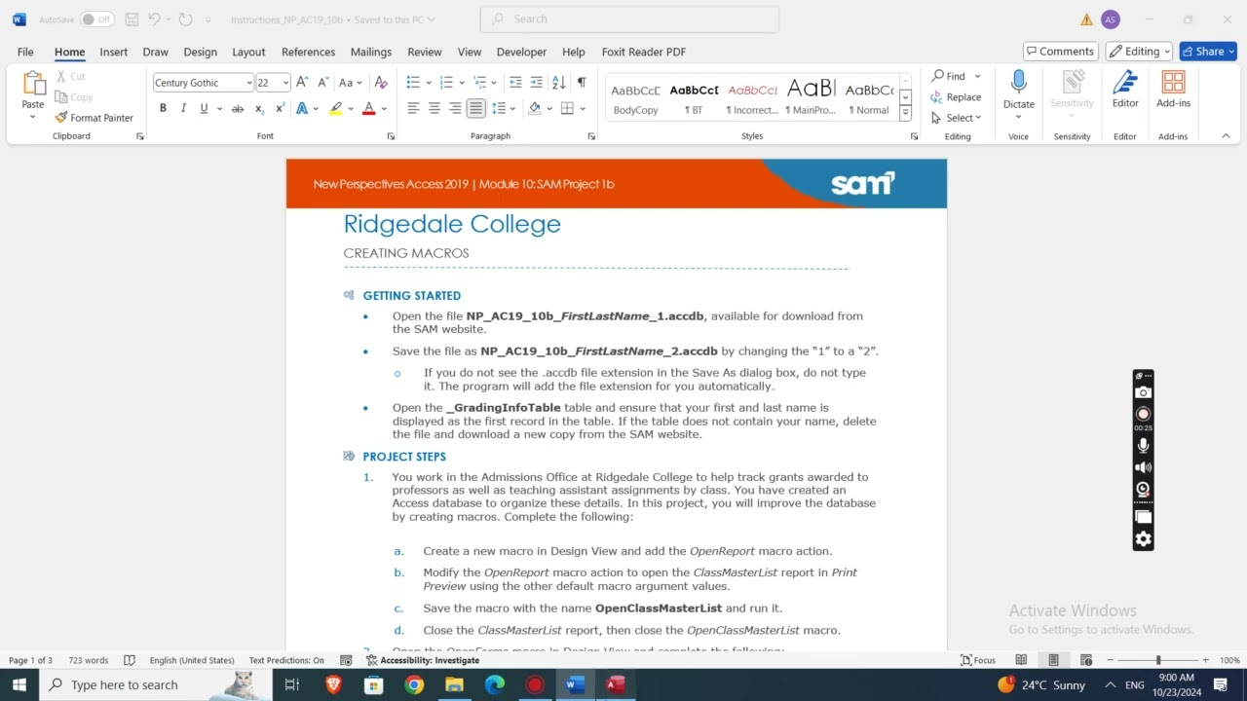Open the References tab
This screenshot has width=1247, height=701.
pyautogui.click(x=308, y=52)
